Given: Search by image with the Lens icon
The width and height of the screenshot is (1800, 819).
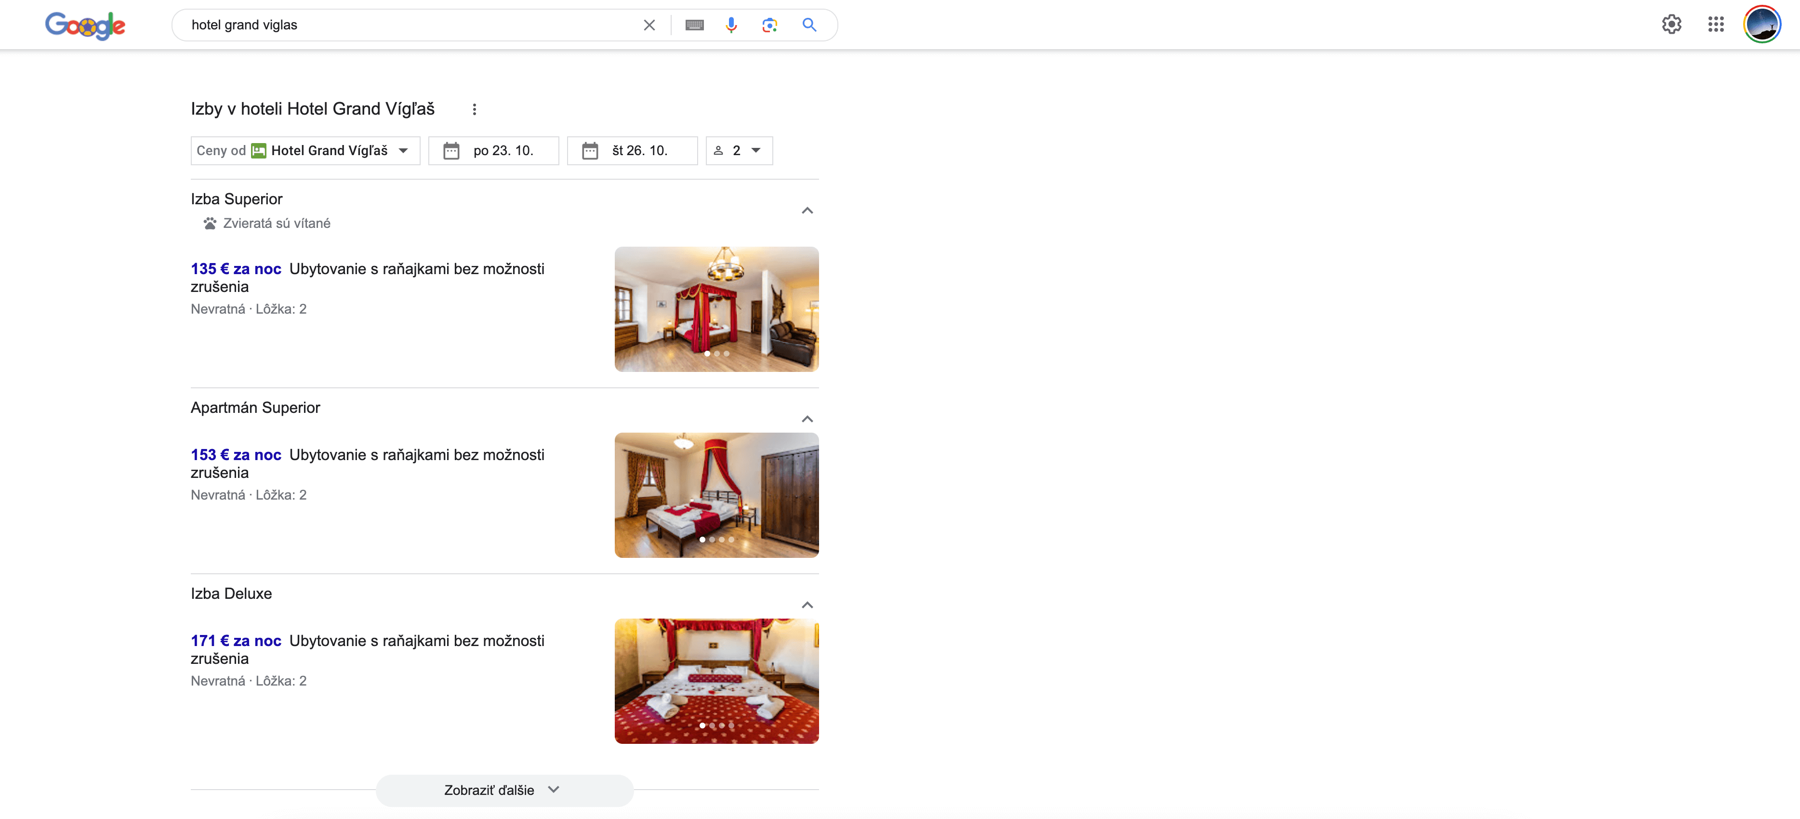Looking at the screenshot, I should coord(769,25).
